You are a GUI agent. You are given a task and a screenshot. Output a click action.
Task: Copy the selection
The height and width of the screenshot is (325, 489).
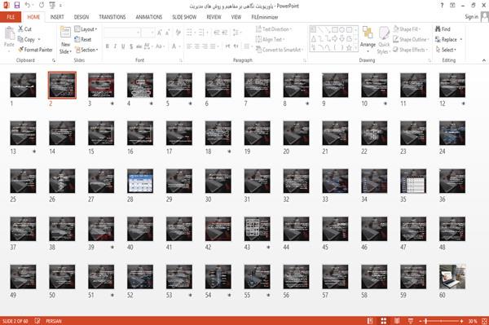tap(27, 40)
